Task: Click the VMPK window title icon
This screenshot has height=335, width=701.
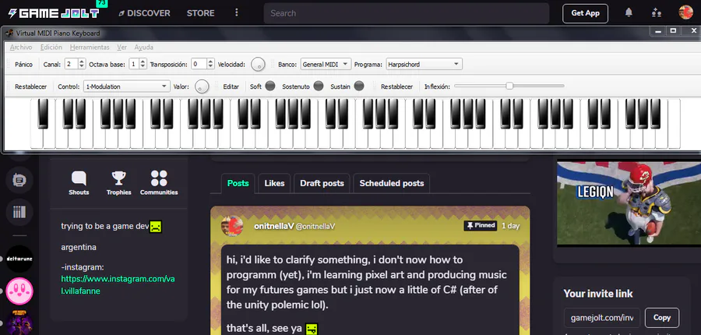Action: 10,33
